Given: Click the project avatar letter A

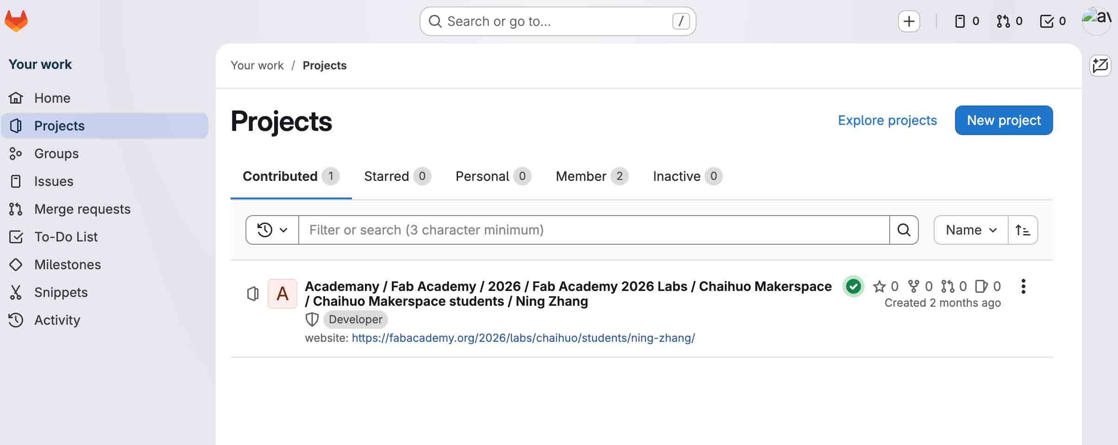Looking at the screenshot, I should (x=283, y=294).
